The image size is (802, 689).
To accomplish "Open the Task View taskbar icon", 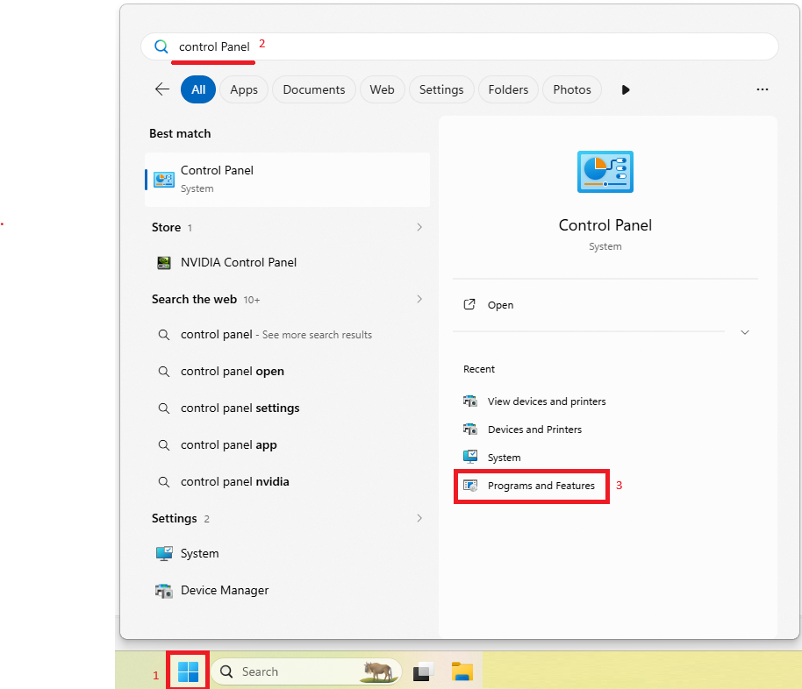I will pyautogui.click(x=424, y=671).
